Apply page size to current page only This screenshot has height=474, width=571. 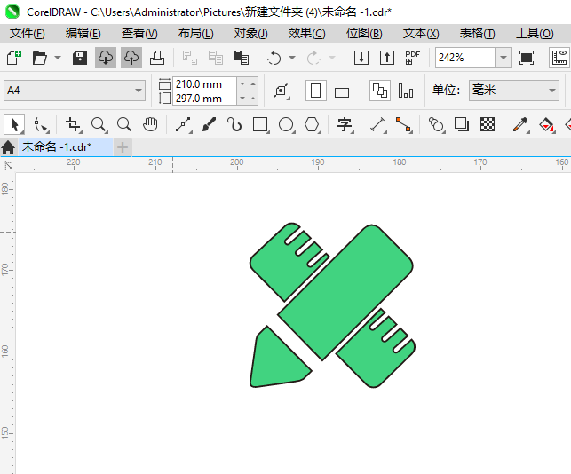click(406, 91)
